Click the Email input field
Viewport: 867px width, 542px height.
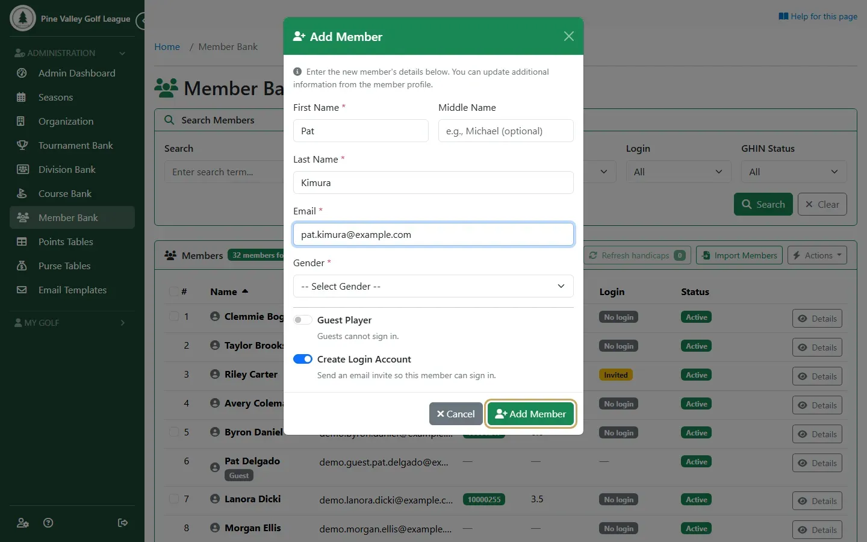(433, 234)
